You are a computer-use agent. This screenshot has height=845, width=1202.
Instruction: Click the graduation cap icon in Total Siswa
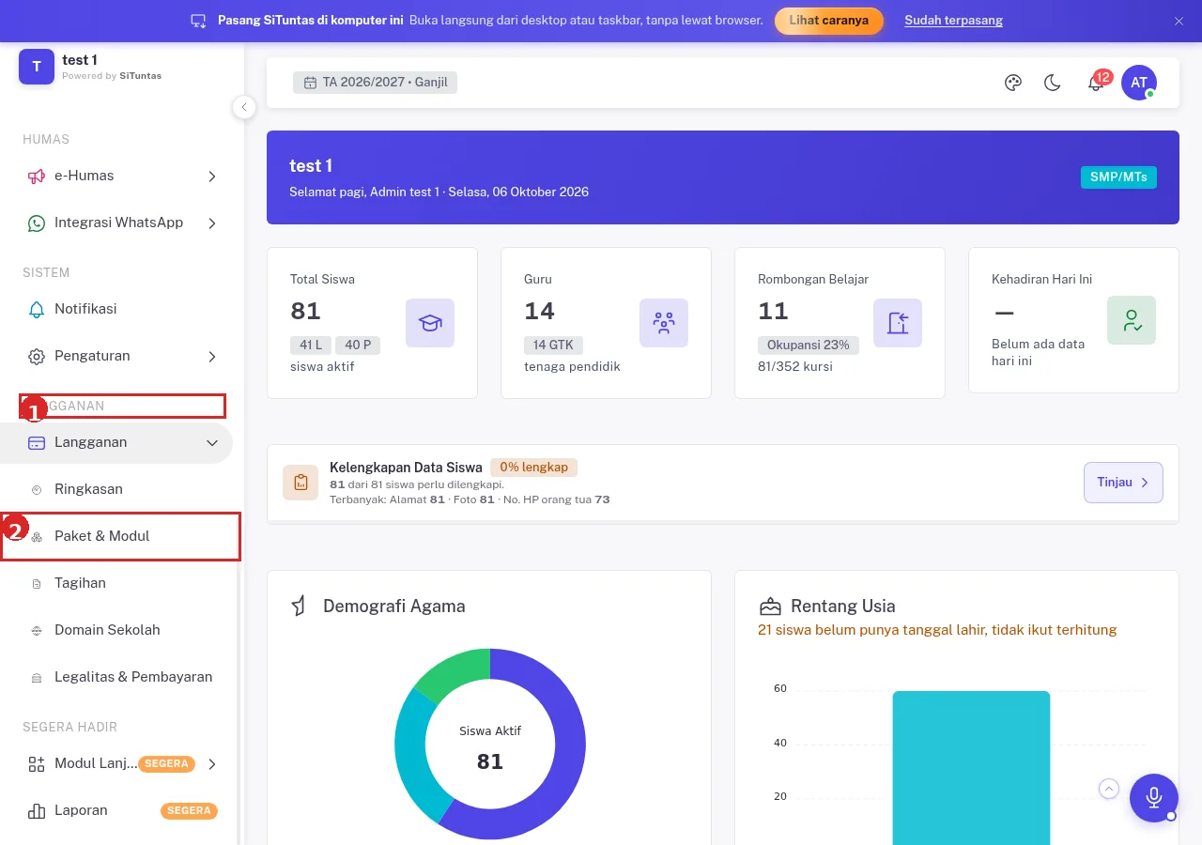(430, 323)
